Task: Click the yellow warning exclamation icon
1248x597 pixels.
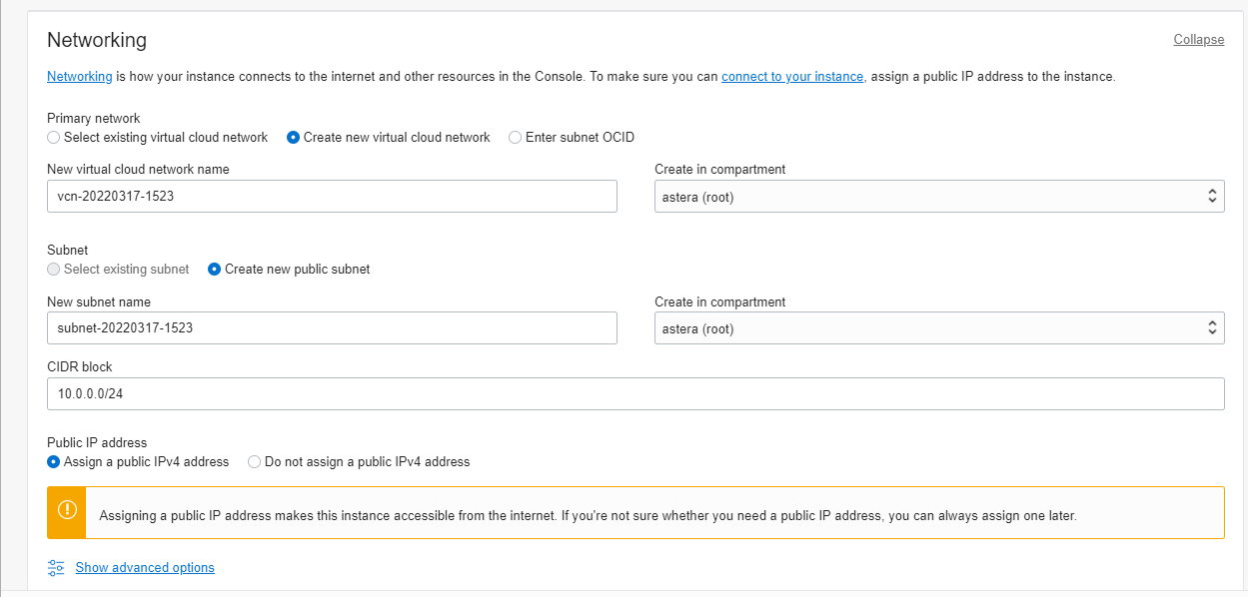Action: pyautogui.click(x=67, y=511)
